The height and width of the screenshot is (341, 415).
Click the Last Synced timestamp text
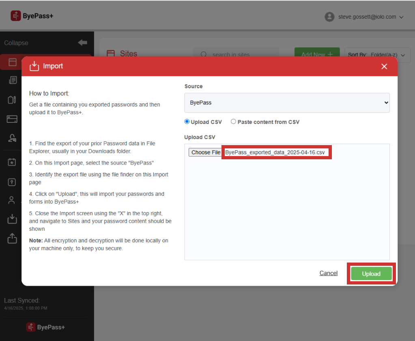26,308
